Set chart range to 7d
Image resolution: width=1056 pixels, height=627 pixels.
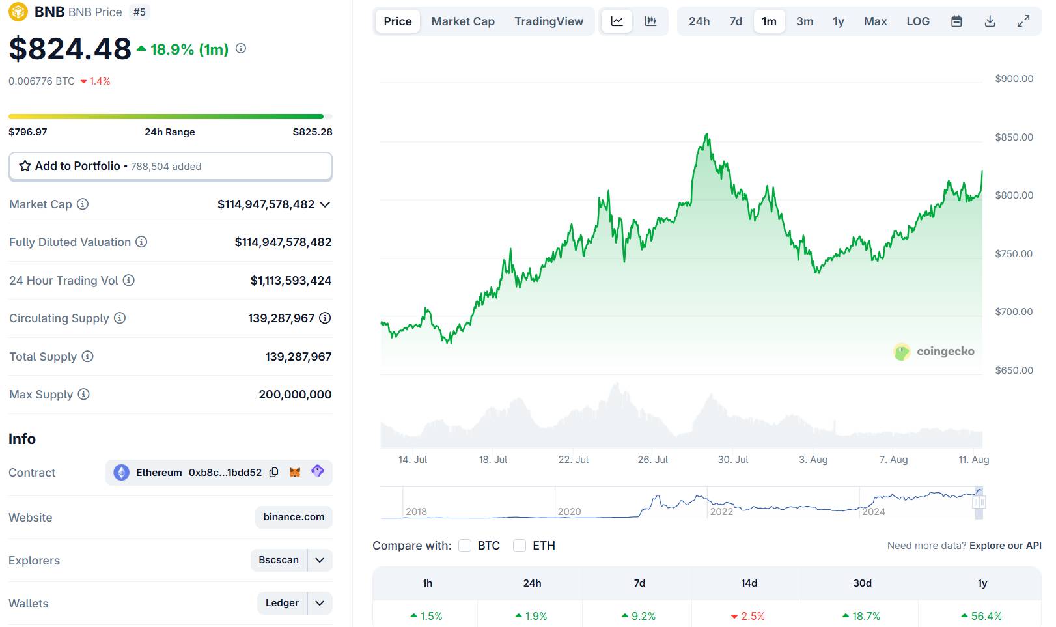click(x=736, y=21)
